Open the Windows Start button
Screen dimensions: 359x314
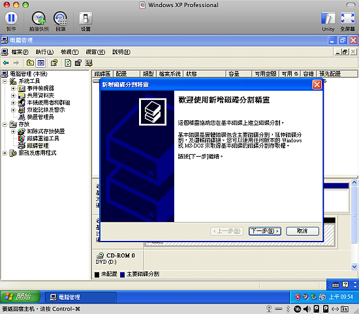pos(20,297)
